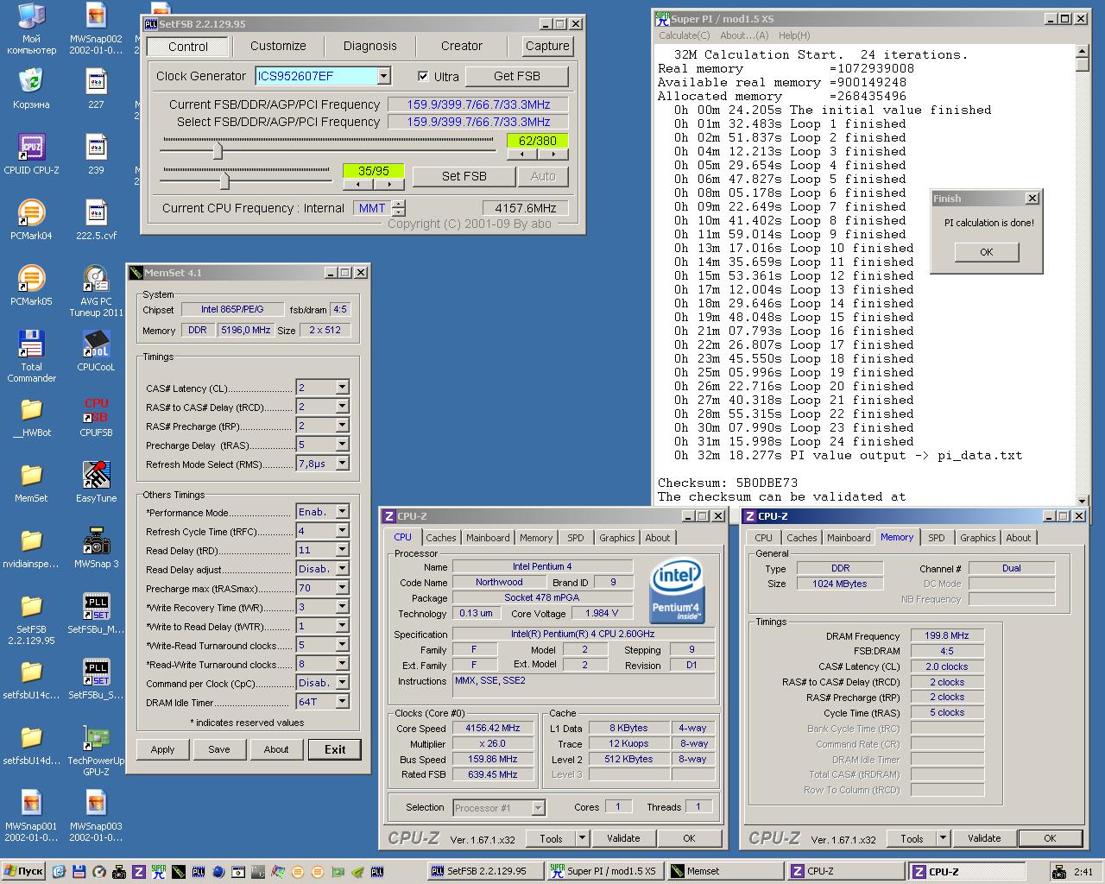
Task: Click Validate in CPU-Z Memory window
Action: point(984,837)
